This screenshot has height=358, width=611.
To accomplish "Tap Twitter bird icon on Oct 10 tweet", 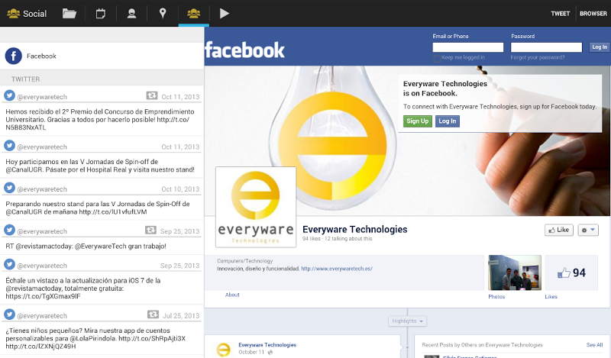I will pos(9,188).
